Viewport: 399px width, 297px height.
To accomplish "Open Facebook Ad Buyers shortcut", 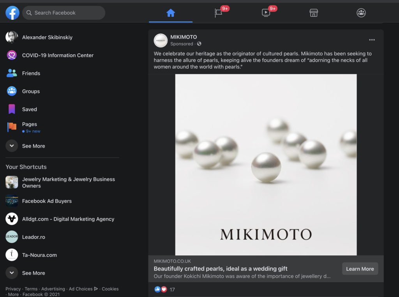I will coord(47,201).
